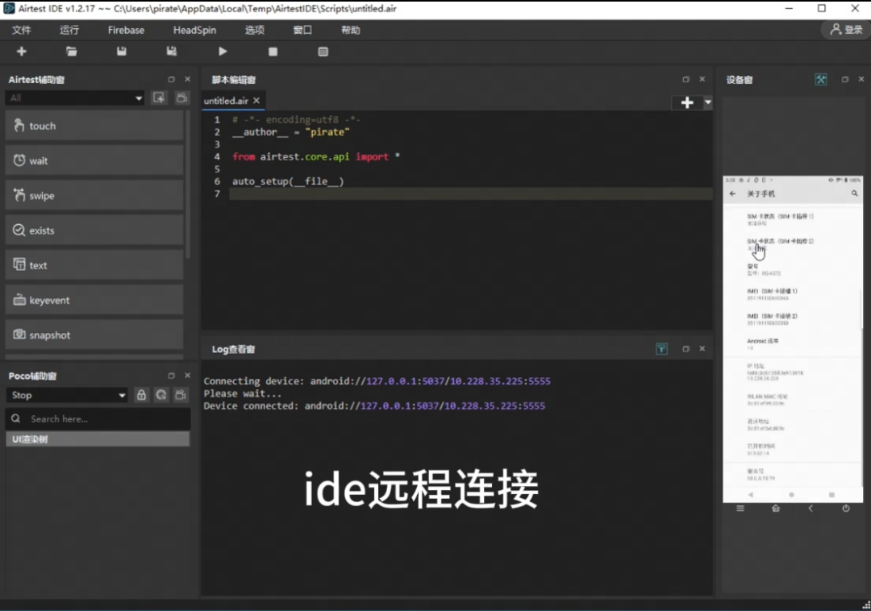Open the Poco mode Stop dropdown
The image size is (871, 611).
click(x=67, y=395)
